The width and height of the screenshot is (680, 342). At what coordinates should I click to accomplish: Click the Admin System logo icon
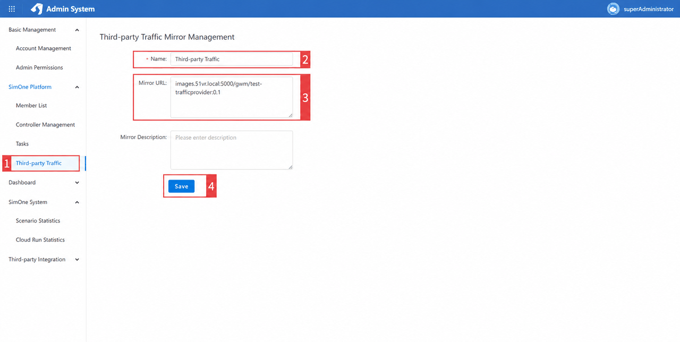tap(37, 9)
